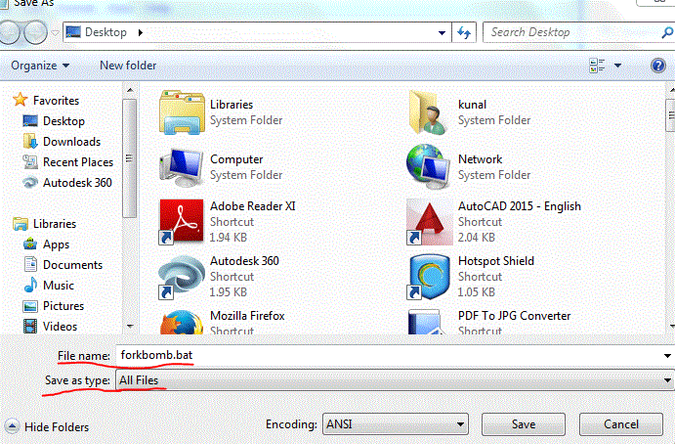The width and height of the screenshot is (675, 444).
Task: Click the New folder button
Action: [x=128, y=66]
